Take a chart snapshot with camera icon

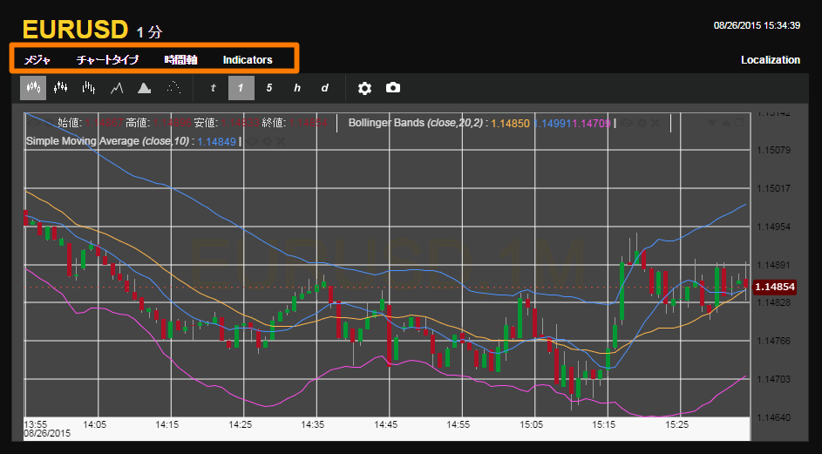(x=393, y=87)
